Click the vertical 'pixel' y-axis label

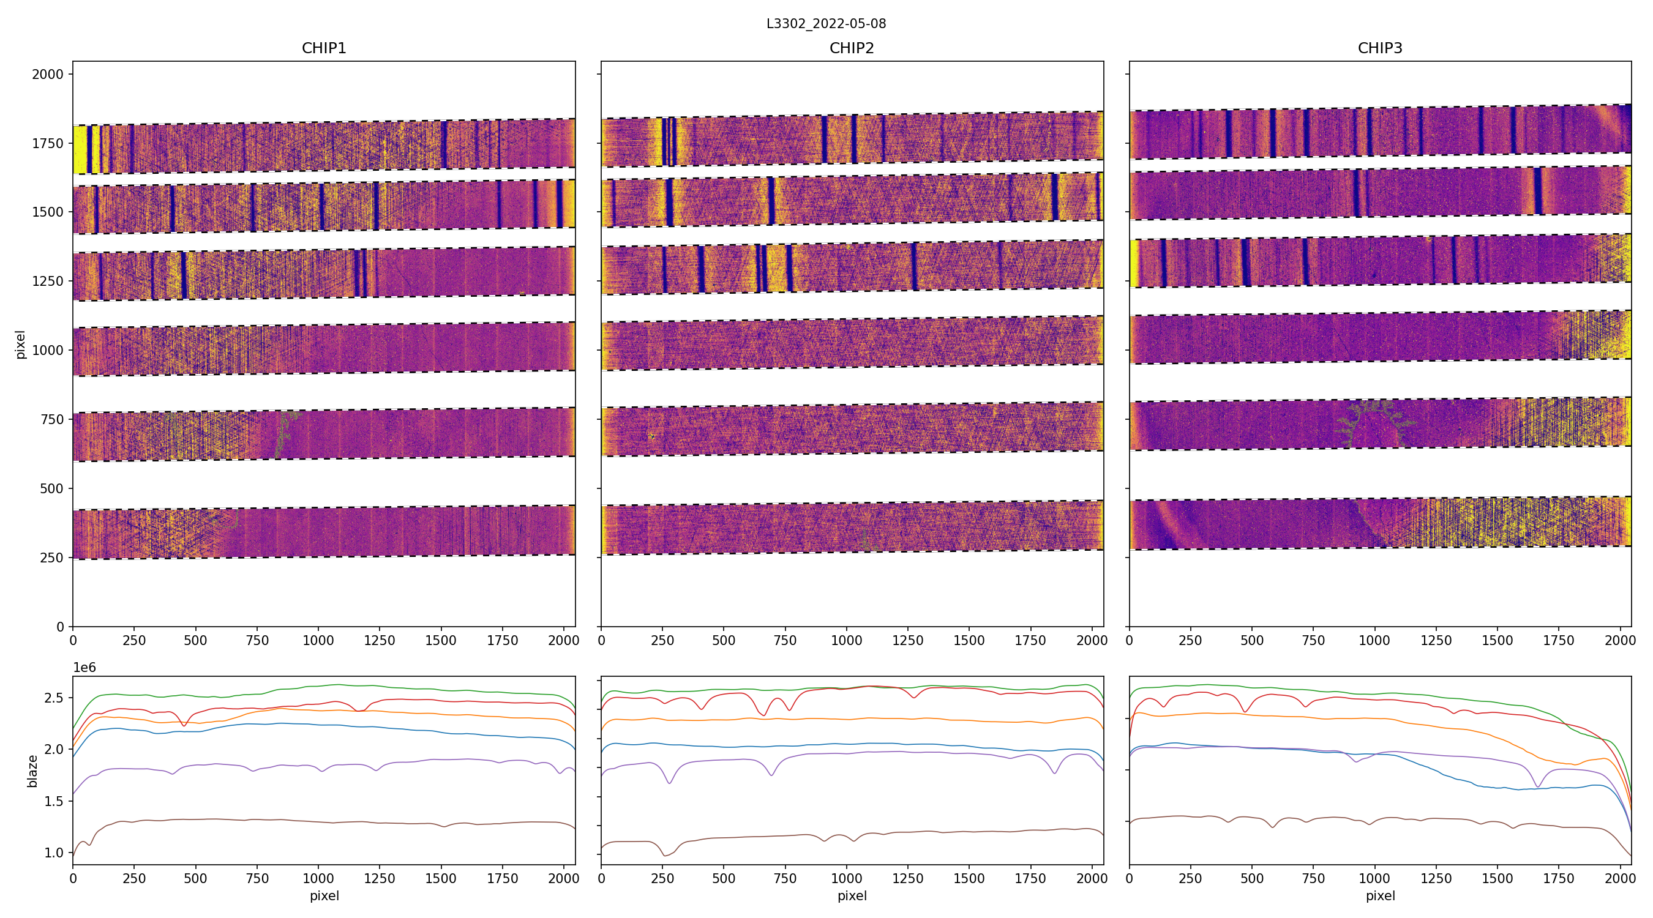(x=21, y=345)
